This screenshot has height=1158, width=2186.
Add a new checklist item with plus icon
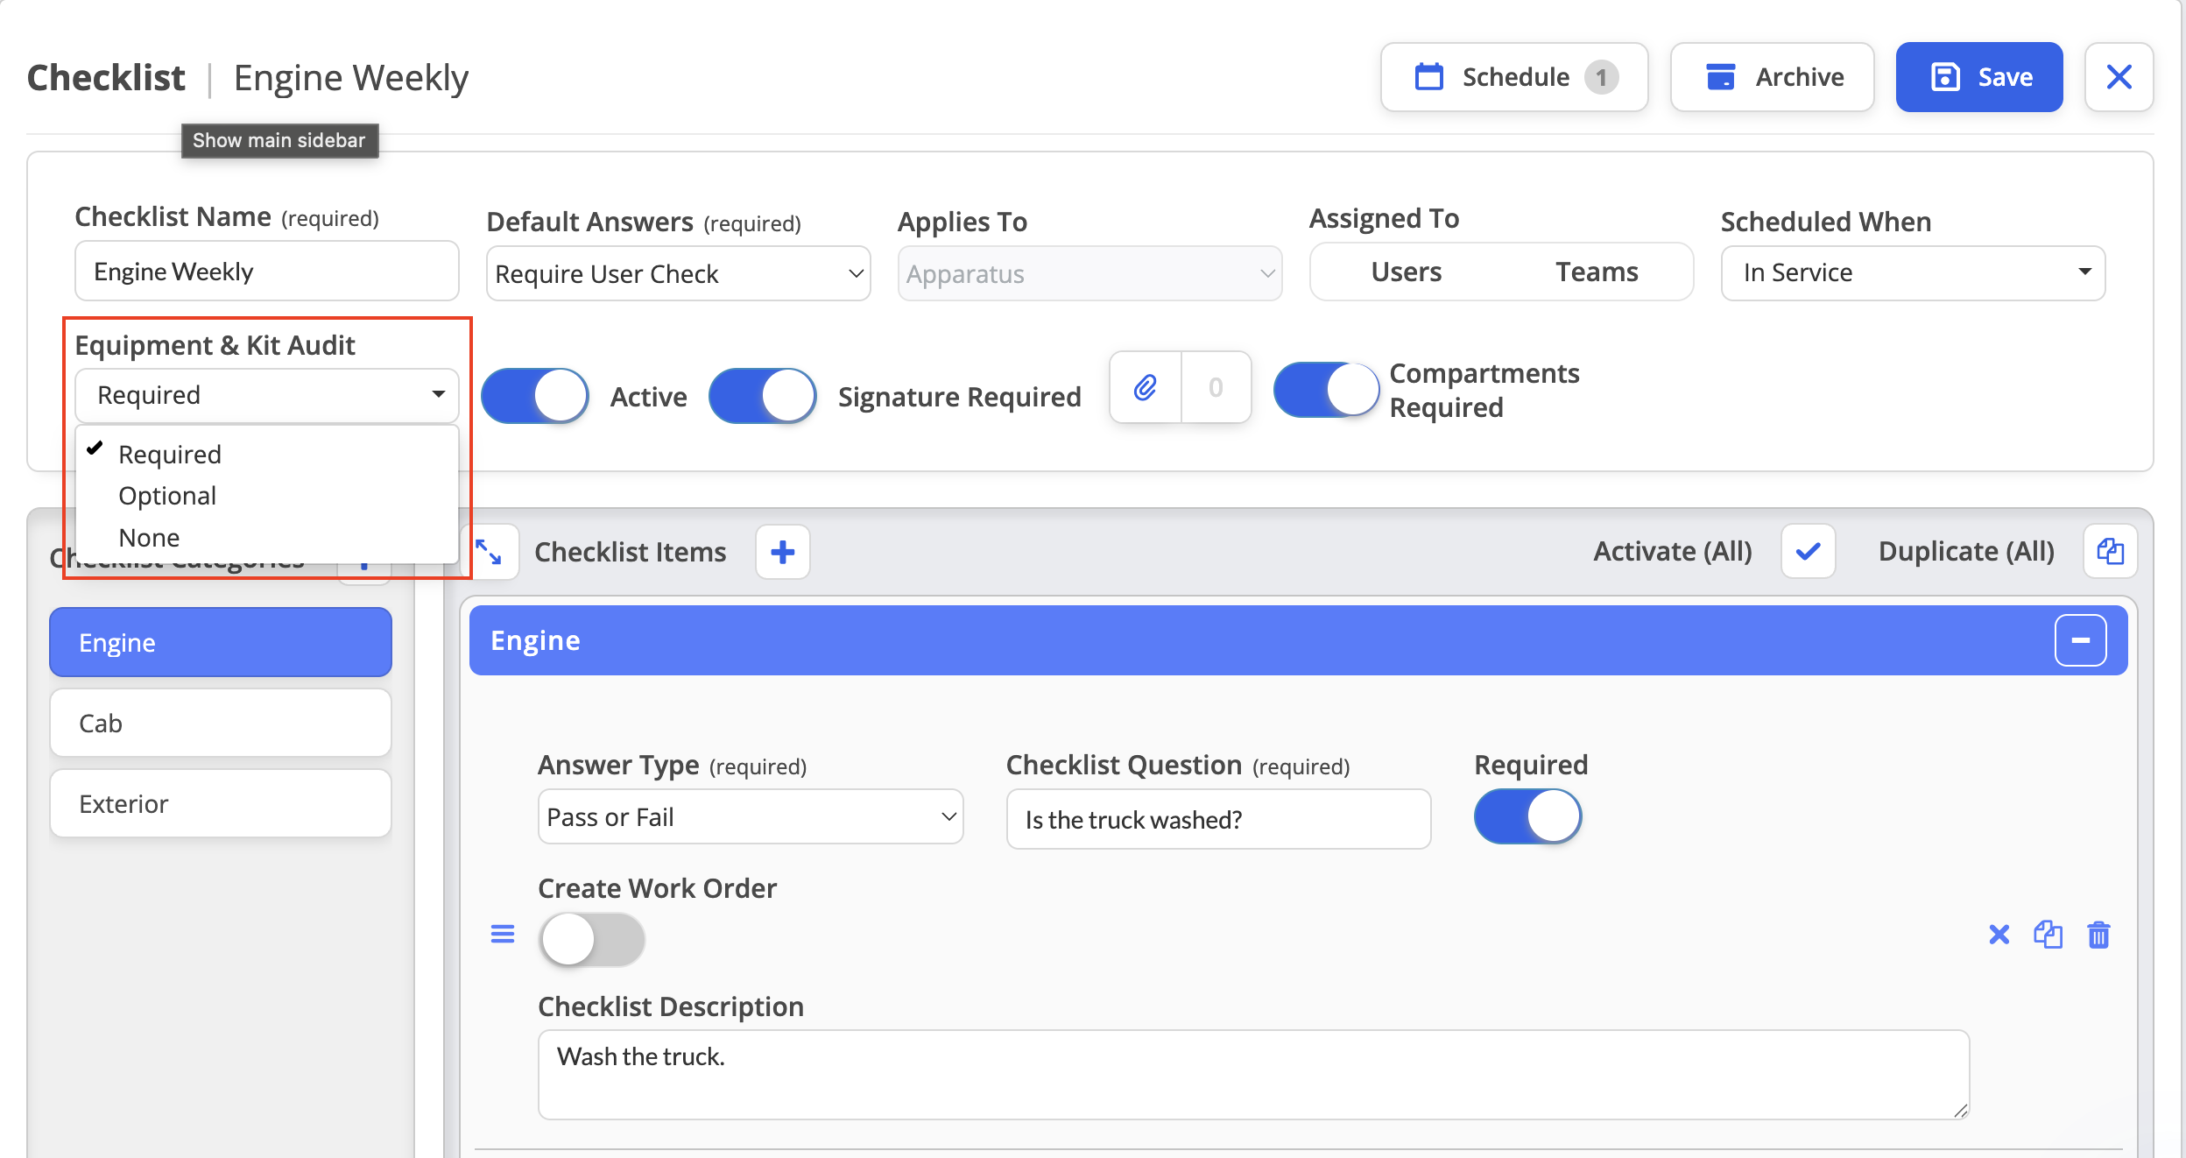tap(783, 552)
